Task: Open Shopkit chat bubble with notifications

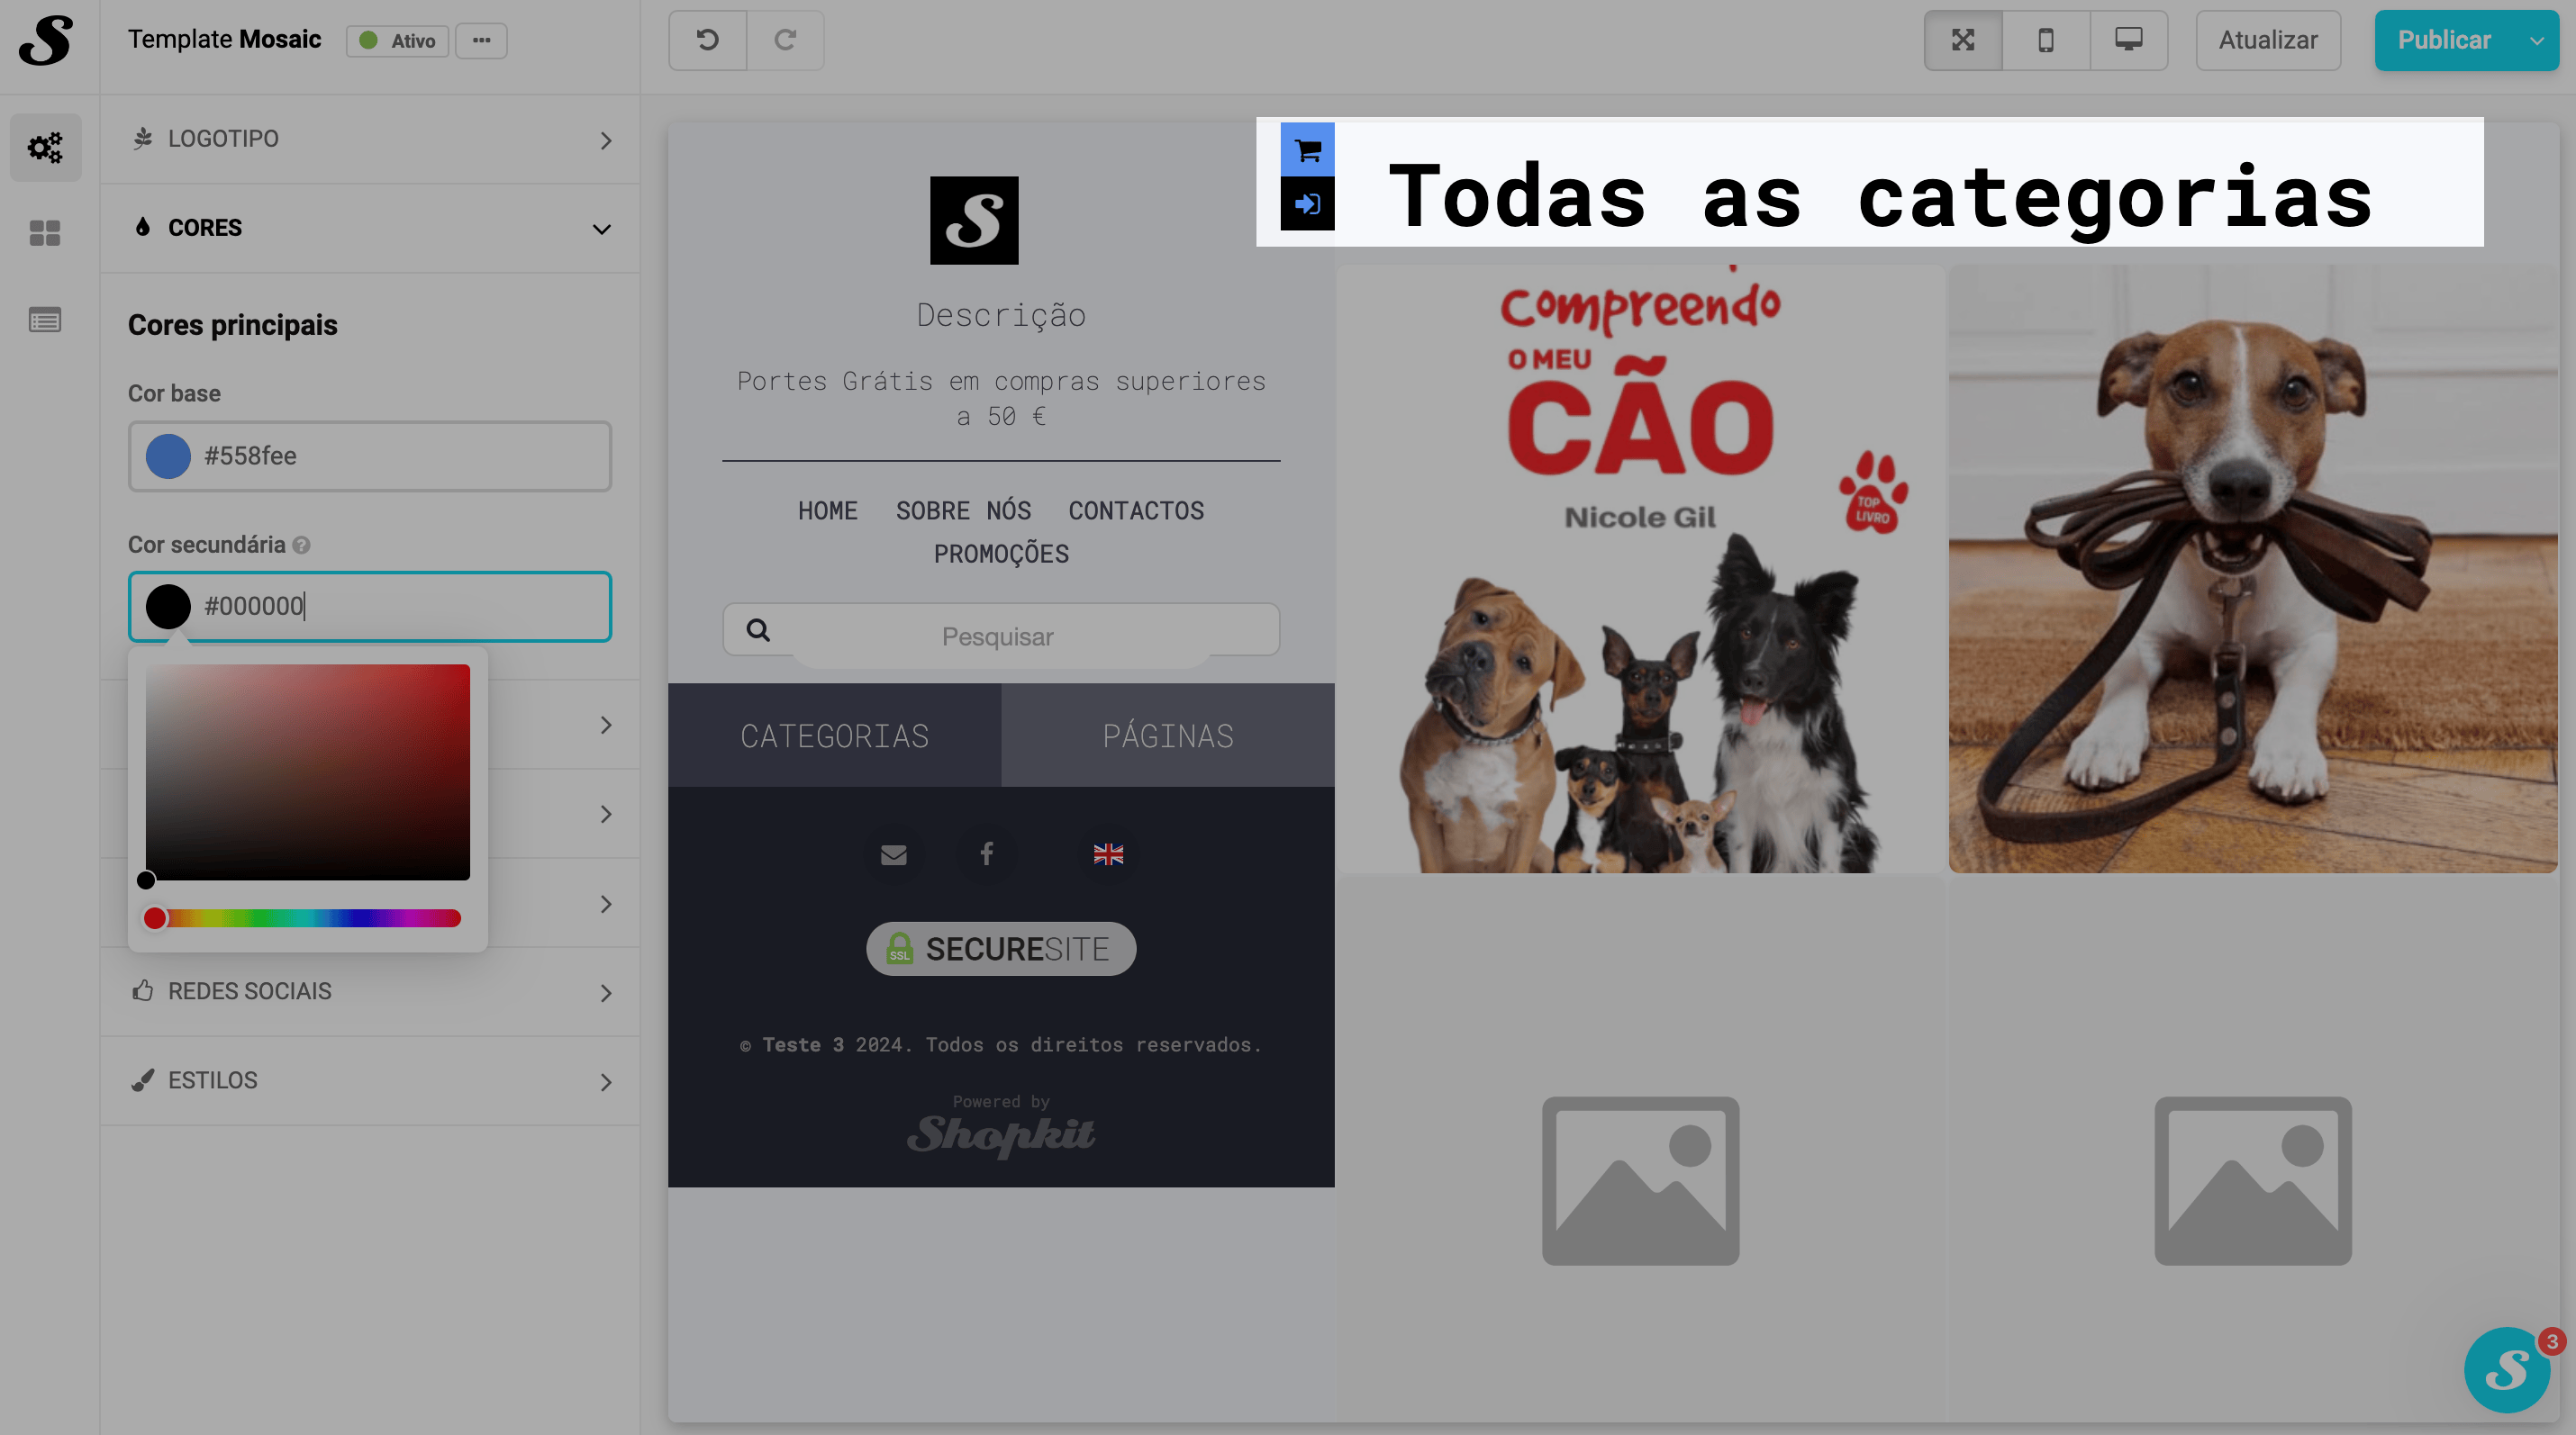Action: coord(2506,1369)
